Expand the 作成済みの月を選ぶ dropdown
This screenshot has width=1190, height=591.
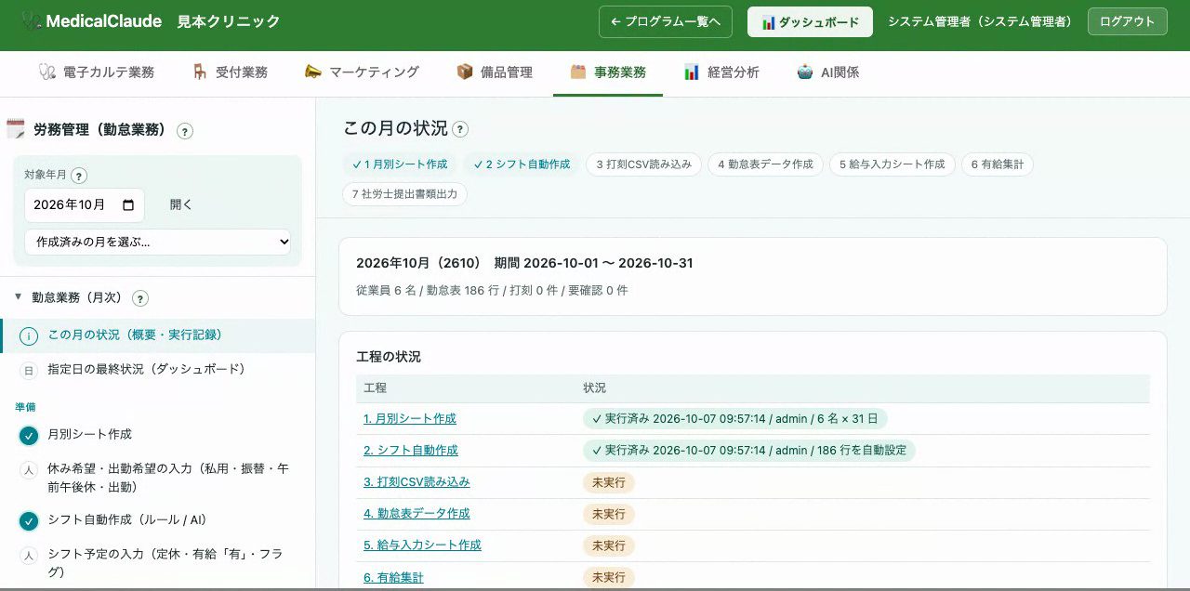158,242
